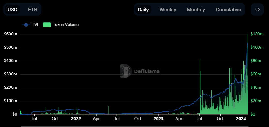This screenshot has width=269, height=127.
Task: Click the $300m left axis label
Action: click(10, 74)
